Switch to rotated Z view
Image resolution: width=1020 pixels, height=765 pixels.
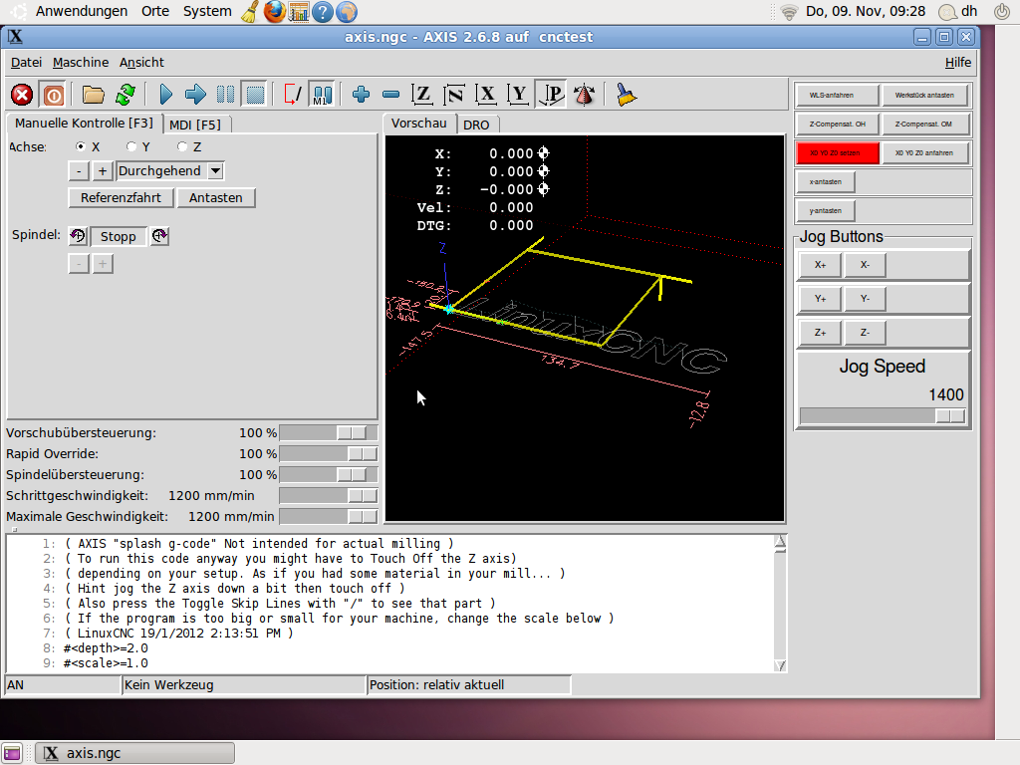coord(454,95)
